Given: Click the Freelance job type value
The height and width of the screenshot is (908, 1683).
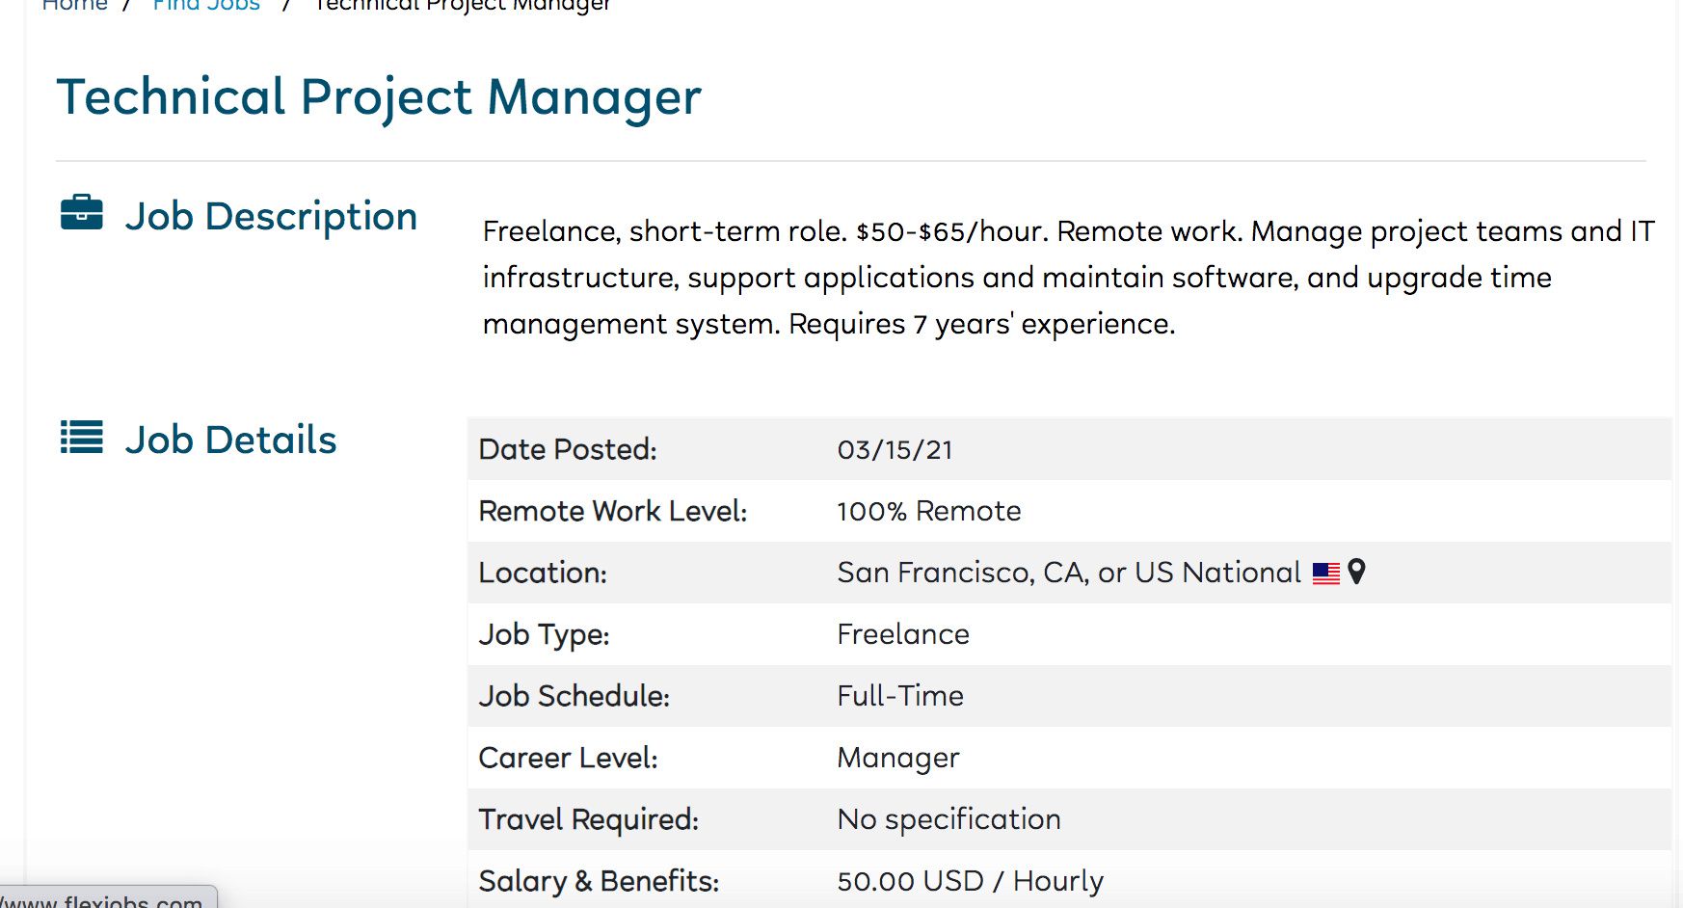Looking at the screenshot, I should (903, 634).
